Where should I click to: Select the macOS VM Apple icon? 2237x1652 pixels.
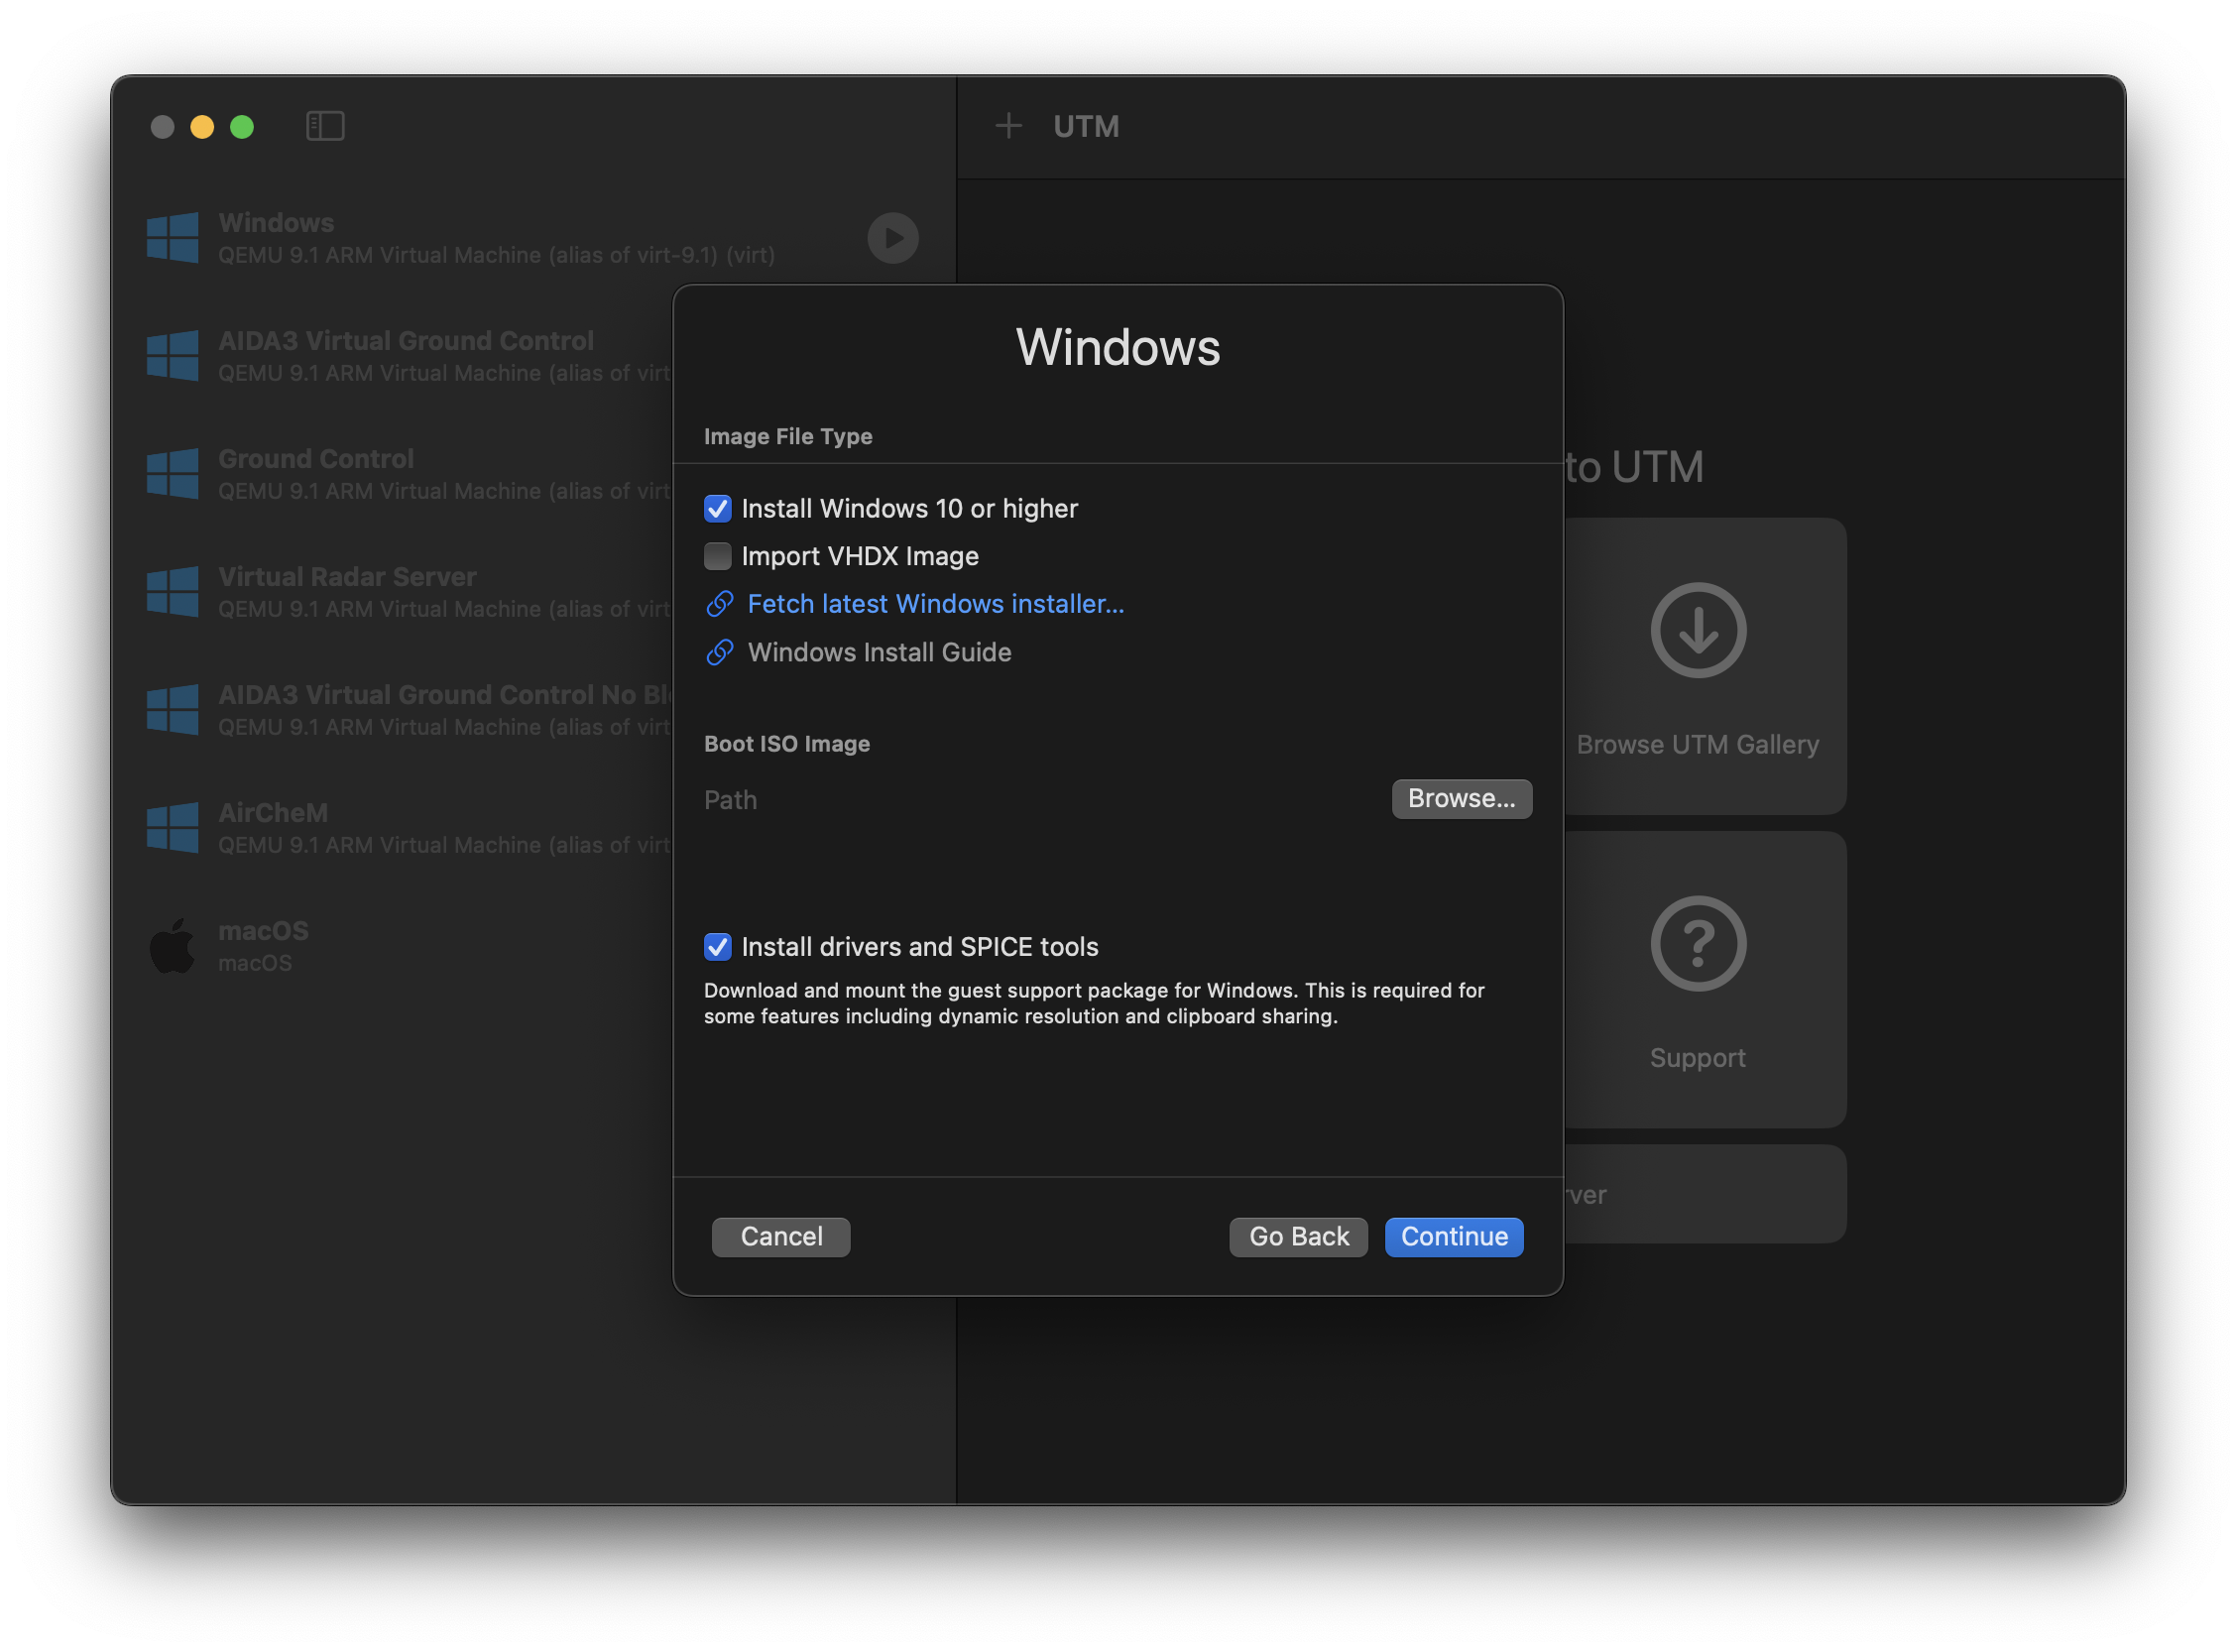coord(174,944)
